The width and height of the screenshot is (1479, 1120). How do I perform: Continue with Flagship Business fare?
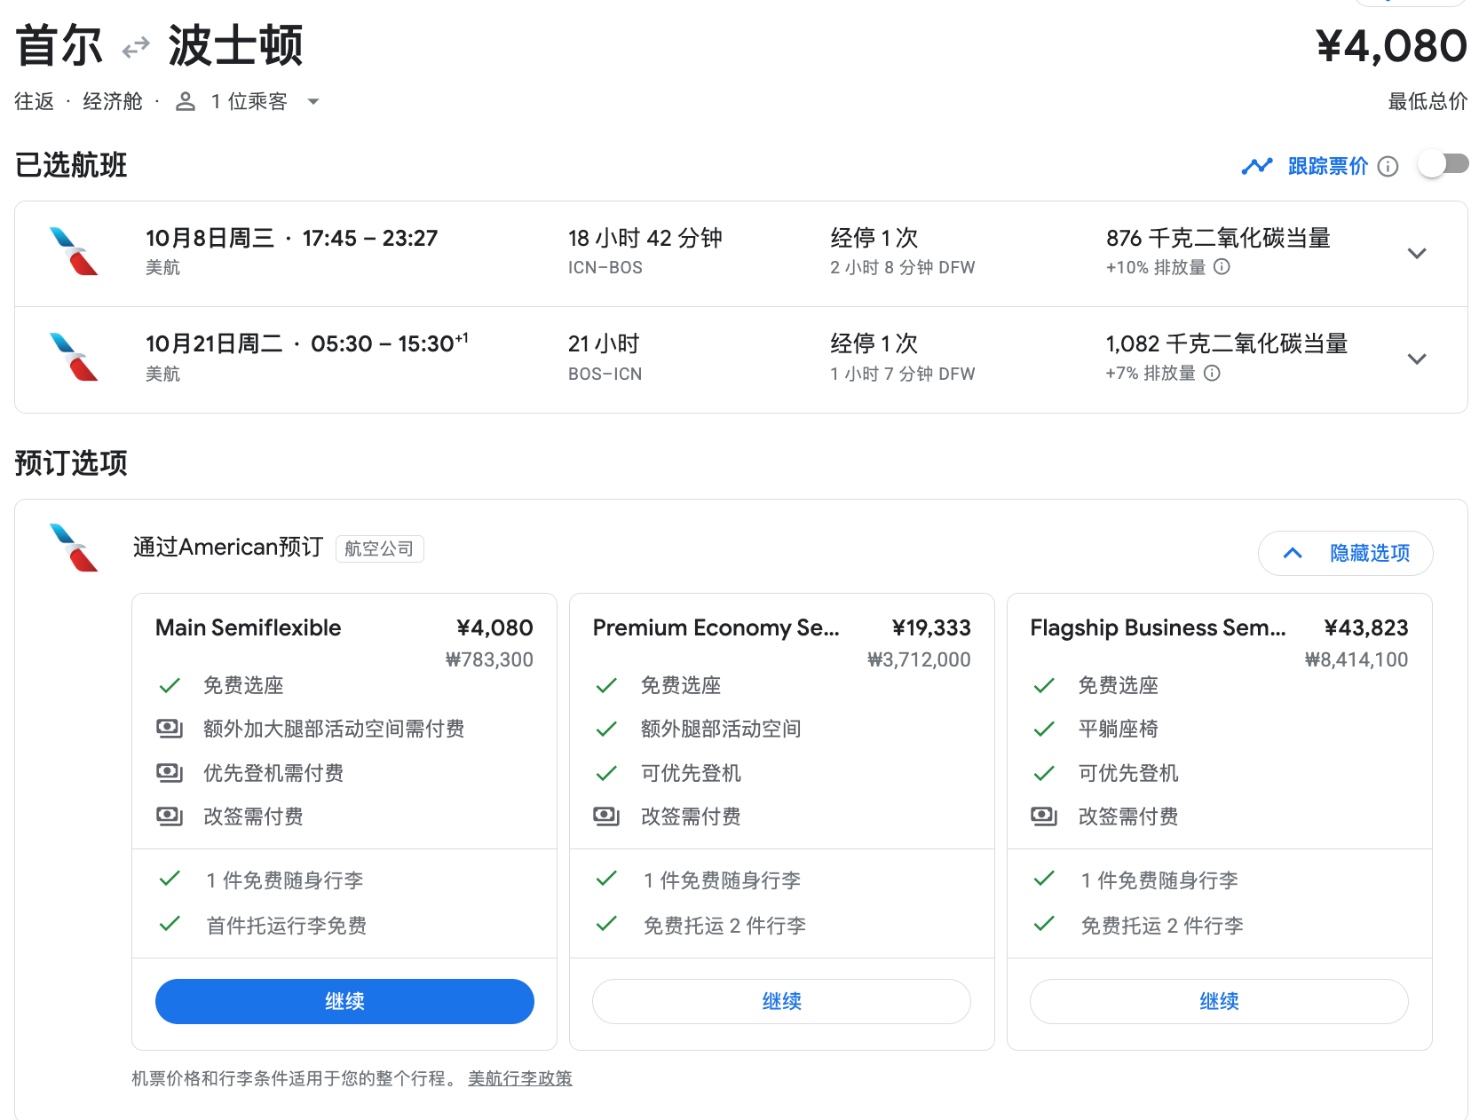pos(1219,1001)
